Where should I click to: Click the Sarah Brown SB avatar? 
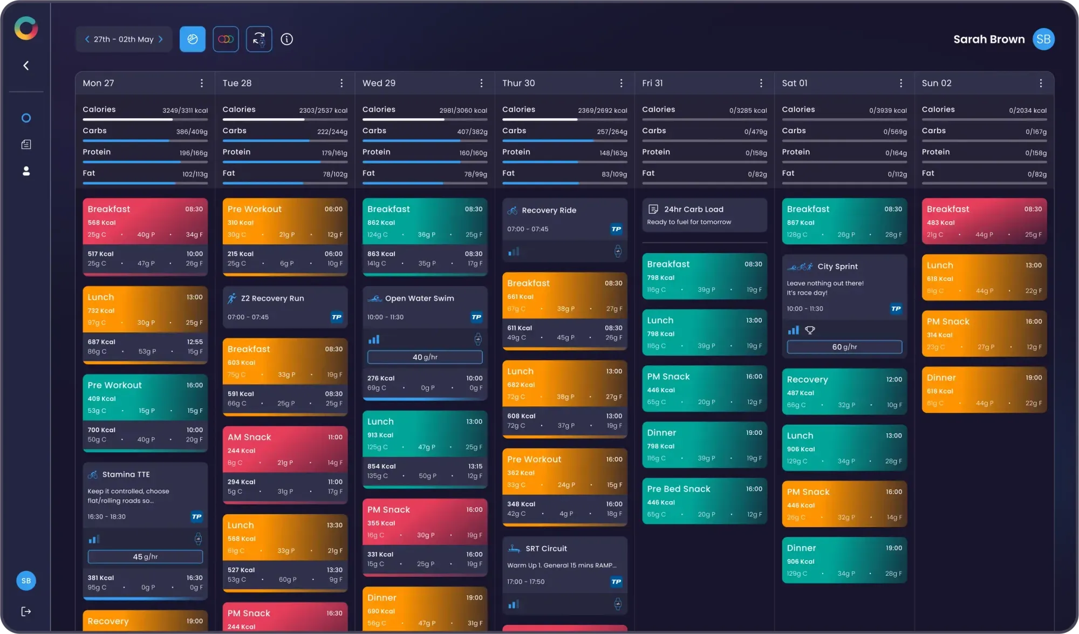coord(1043,39)
